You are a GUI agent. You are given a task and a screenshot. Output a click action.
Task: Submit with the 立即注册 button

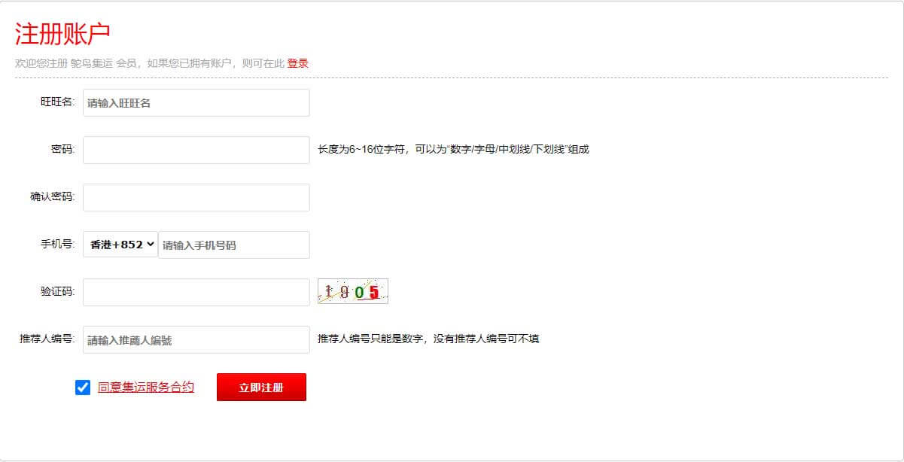(x=261, y=387)
